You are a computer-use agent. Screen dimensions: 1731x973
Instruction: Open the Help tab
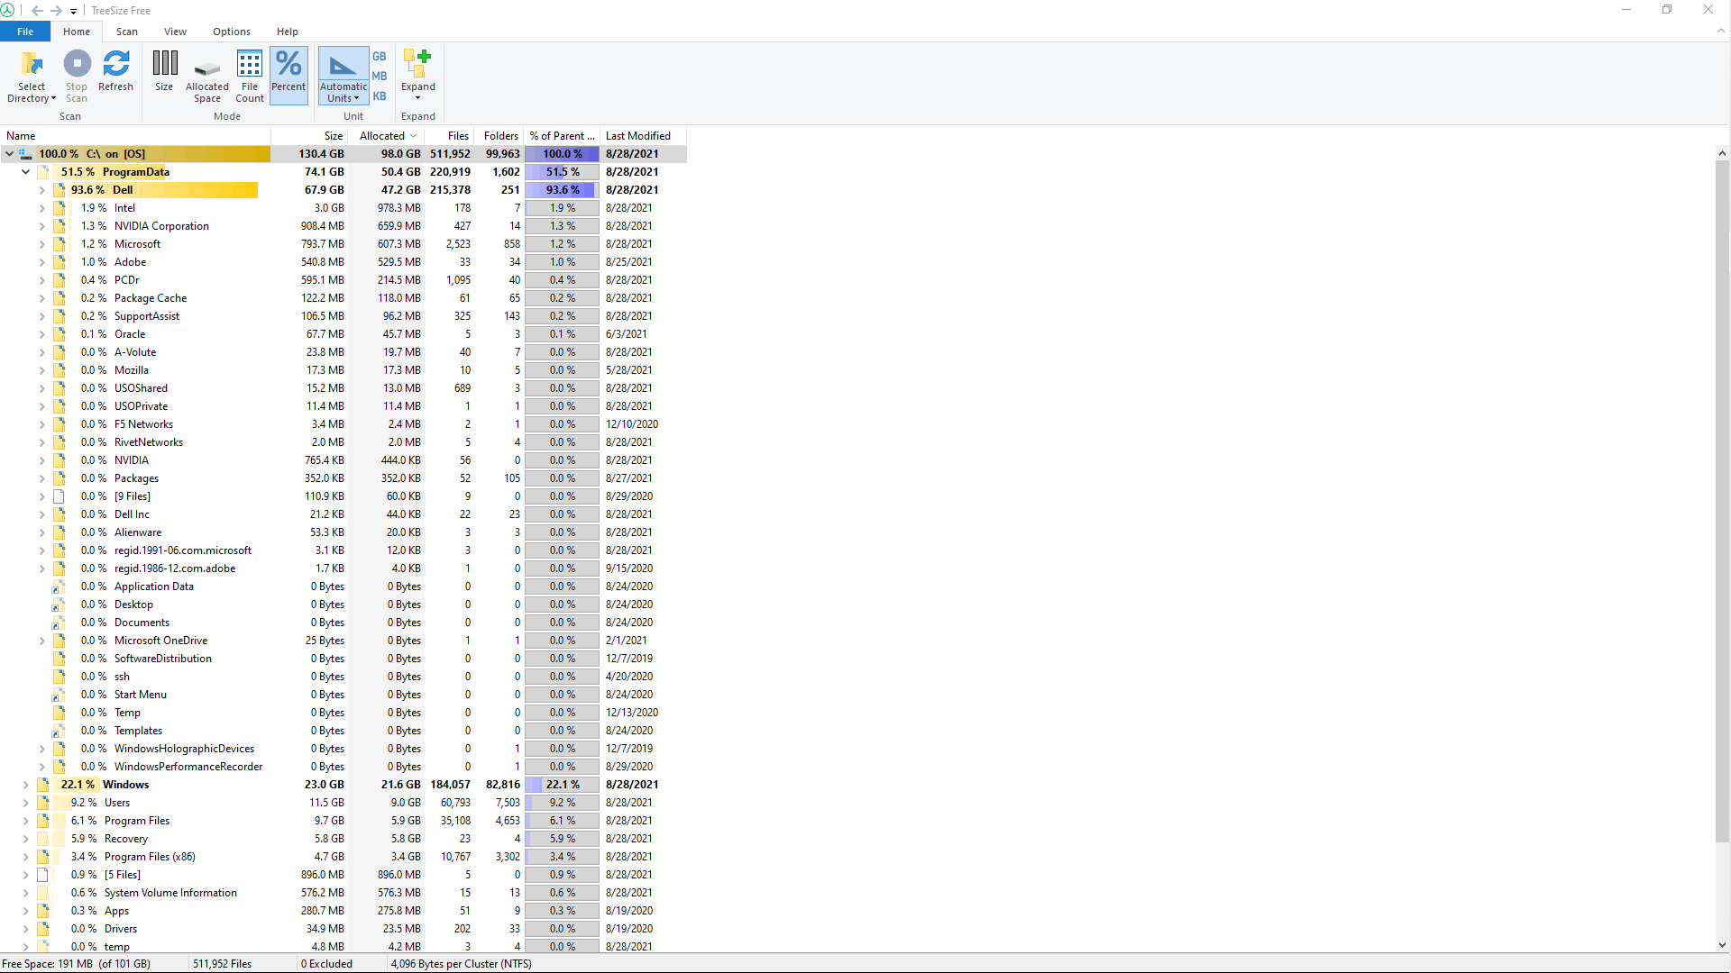click(288, 32)
